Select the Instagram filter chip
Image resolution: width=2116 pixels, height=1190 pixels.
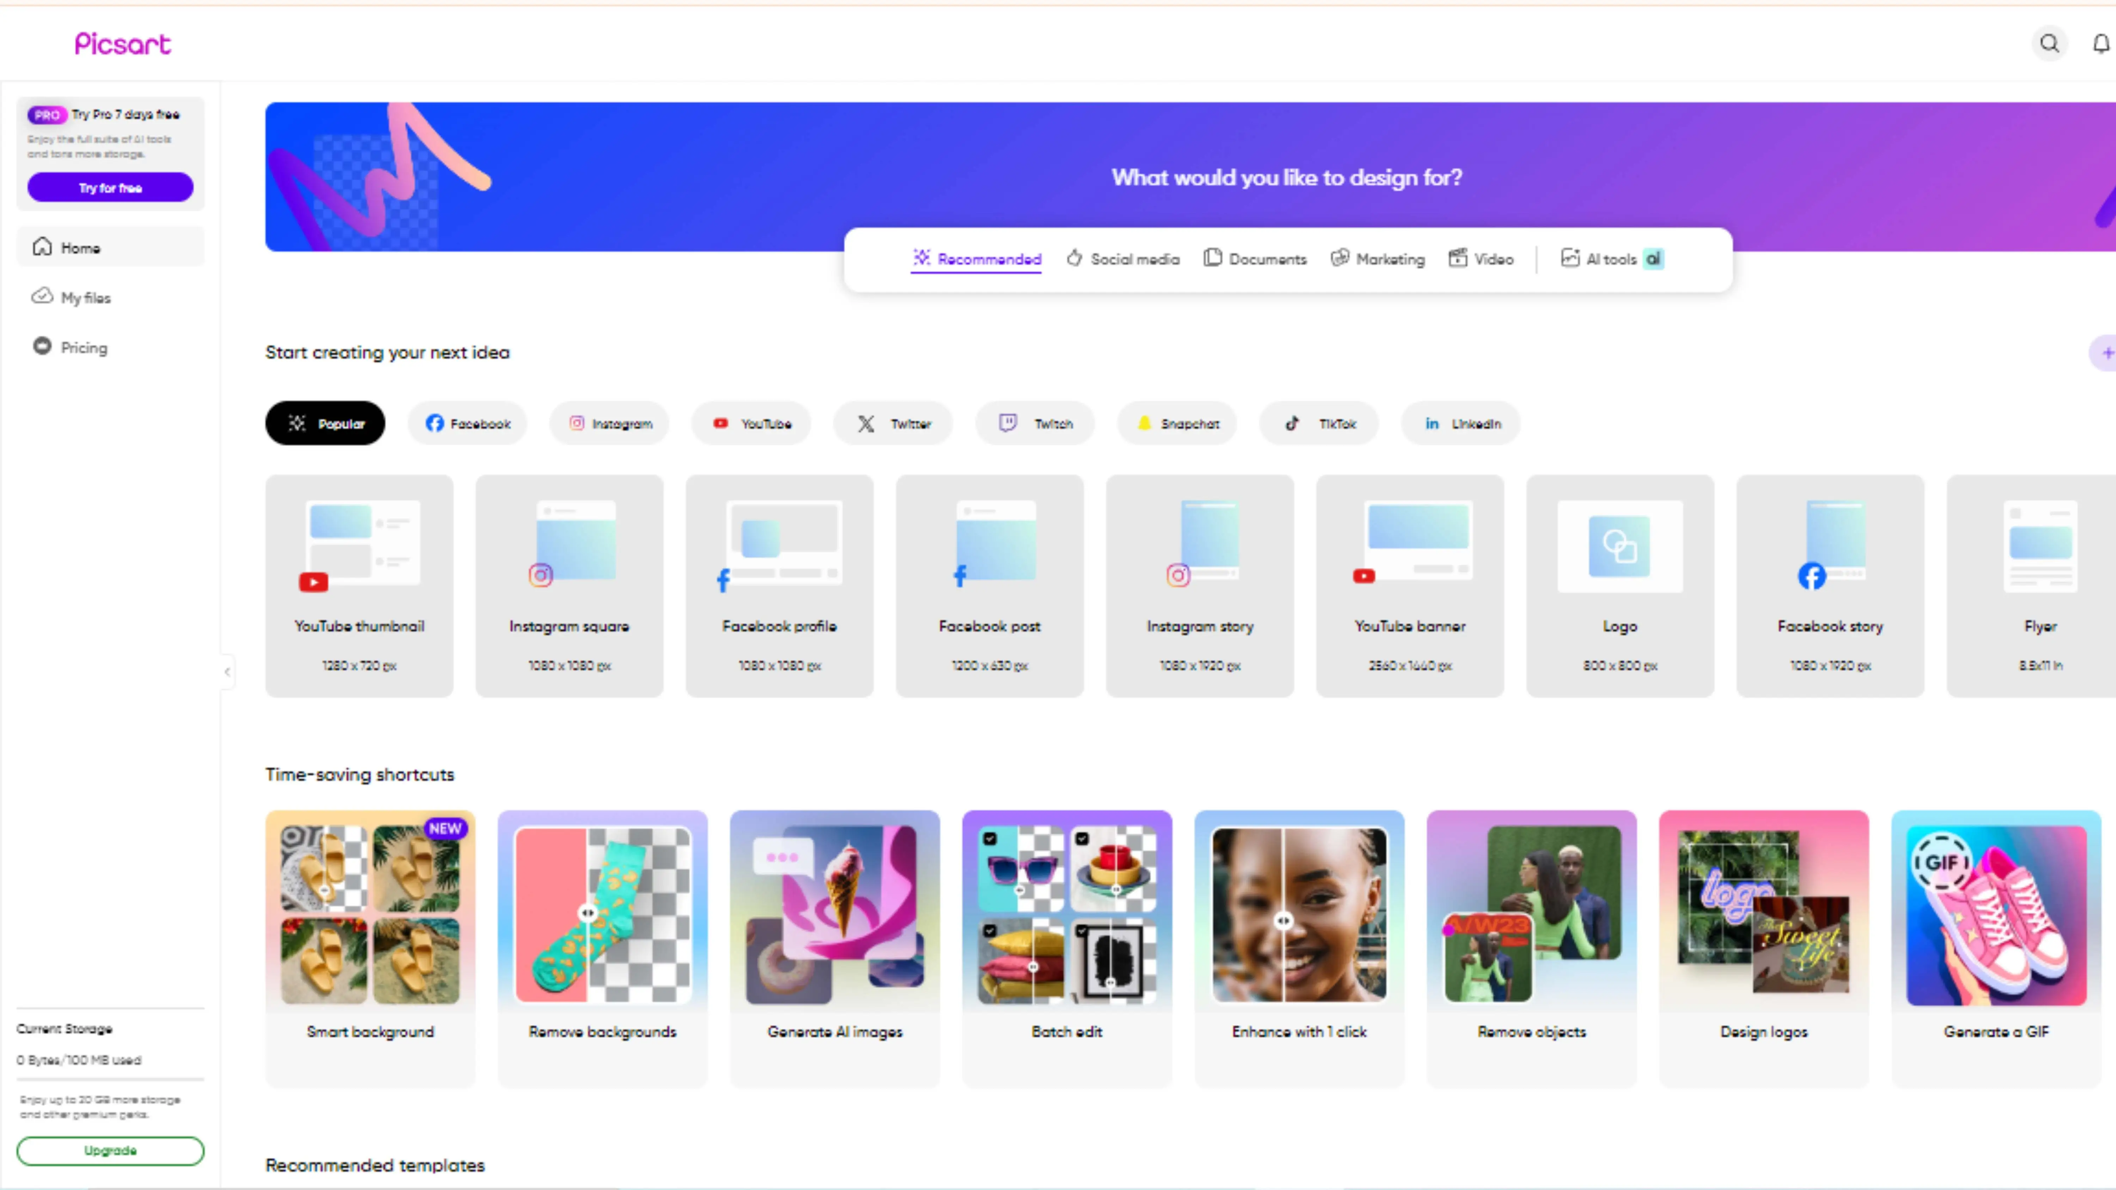point(609,424)
